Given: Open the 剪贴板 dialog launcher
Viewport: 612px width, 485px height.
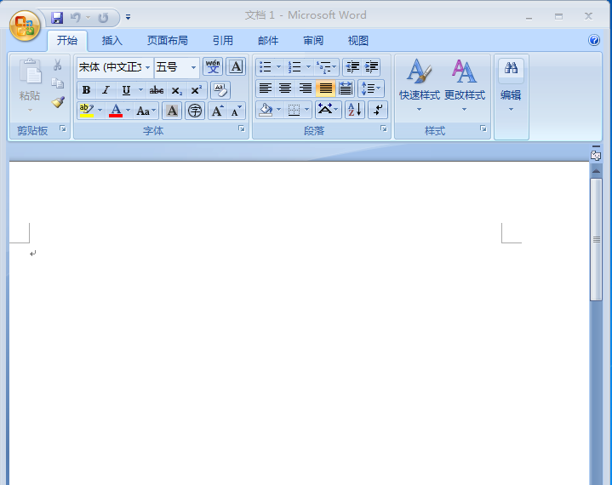Looking at the screenshot, I should [63, 128].
